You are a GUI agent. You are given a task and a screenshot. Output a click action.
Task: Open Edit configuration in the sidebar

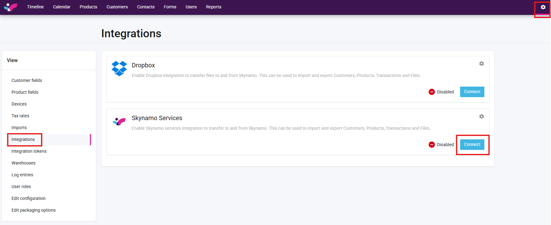pos(28,198)
